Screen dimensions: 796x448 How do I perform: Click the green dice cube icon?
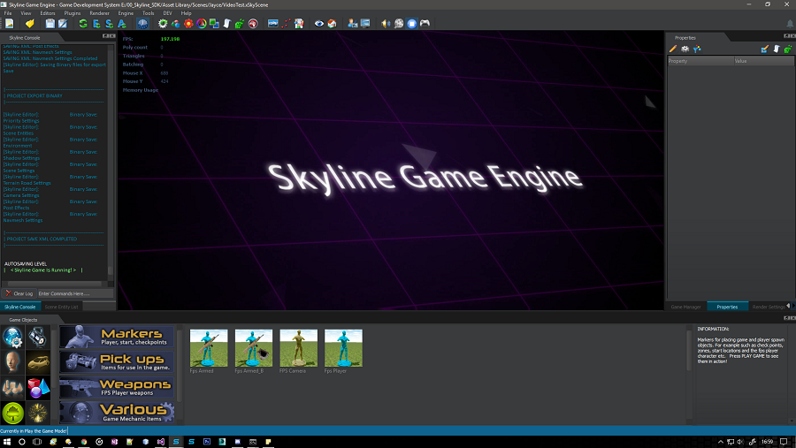(x=240, y=23)
